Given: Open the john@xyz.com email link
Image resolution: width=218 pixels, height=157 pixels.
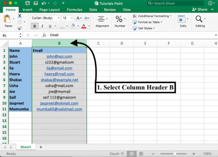Looking at the screenshot, I should [x=59, y=57].
